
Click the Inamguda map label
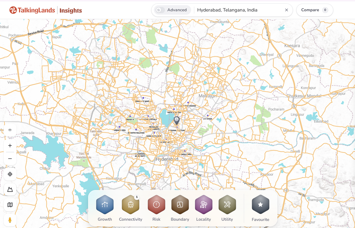316,200
